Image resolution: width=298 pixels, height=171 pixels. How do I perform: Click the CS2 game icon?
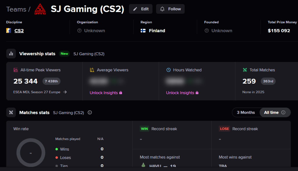click(x=8, y=31)
